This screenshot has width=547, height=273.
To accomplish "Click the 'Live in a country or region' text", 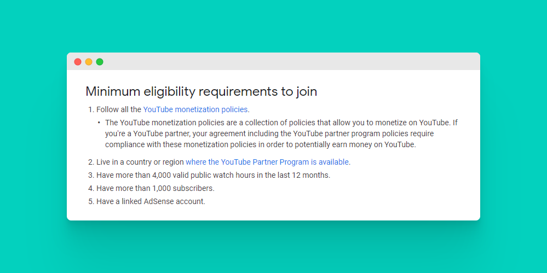I will pos(140,162).
